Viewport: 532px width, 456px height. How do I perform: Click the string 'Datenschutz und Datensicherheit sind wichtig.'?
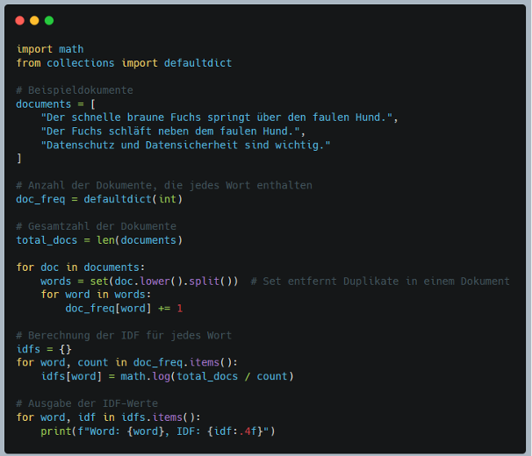[x=185, y=145]
